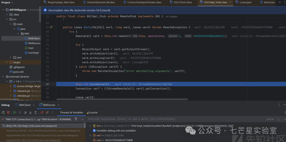View breakpoints via red circles icon
Viewport: 286px width, 142px height.
click(42, 112)
